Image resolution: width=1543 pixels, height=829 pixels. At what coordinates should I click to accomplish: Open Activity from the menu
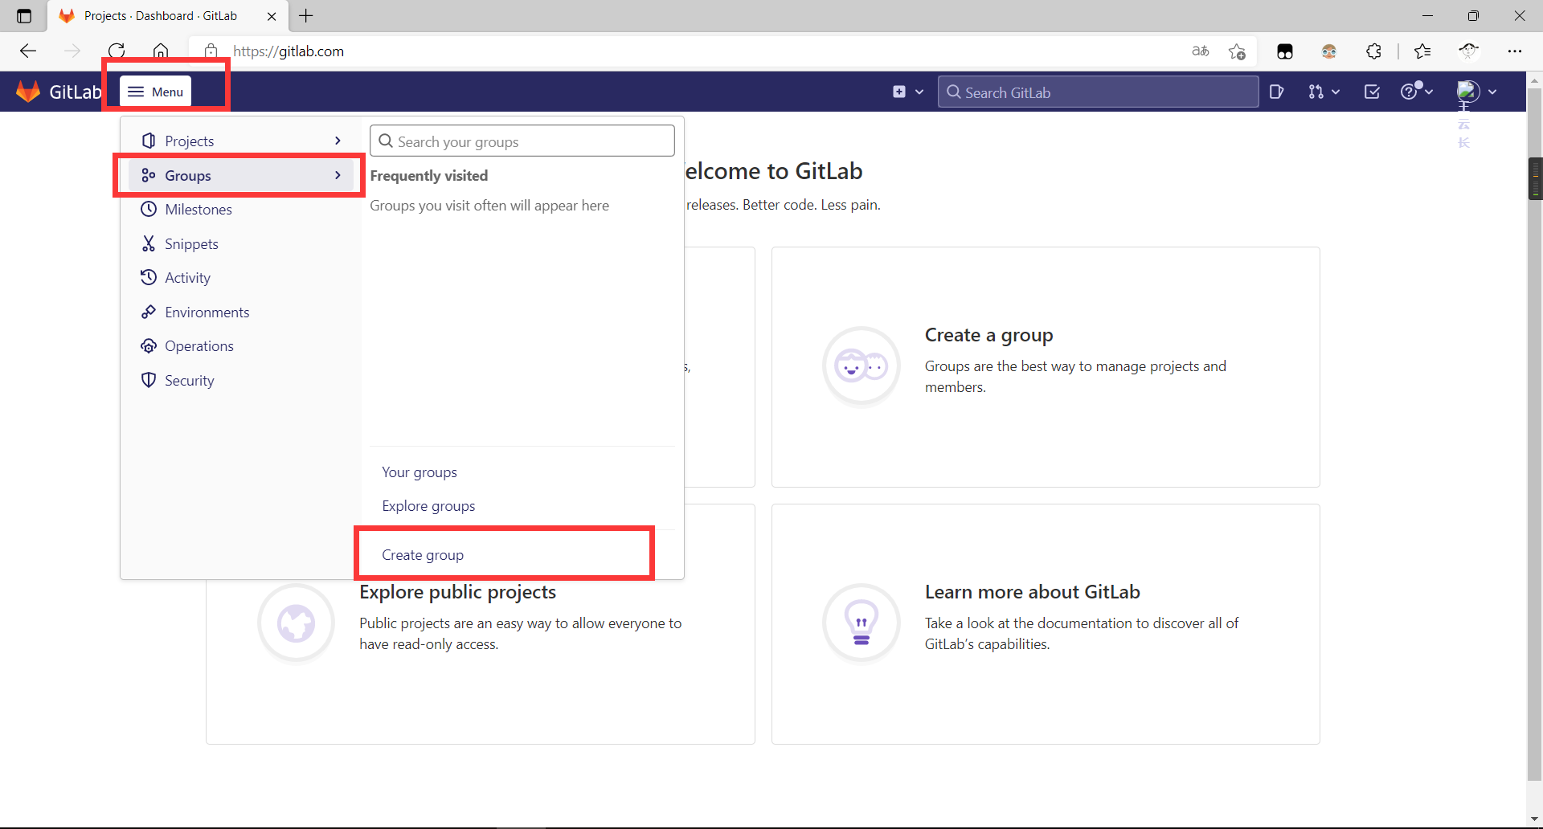240,278
